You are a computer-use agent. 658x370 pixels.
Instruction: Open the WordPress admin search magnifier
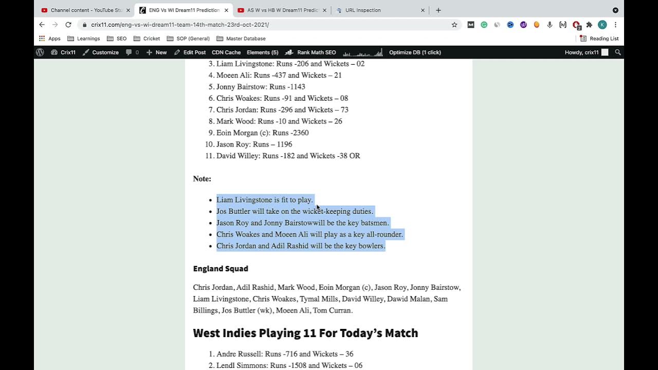point(618,52)
